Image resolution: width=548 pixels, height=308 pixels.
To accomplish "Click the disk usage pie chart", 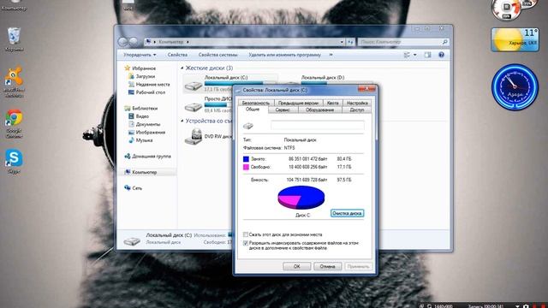I will click(301, 198).
